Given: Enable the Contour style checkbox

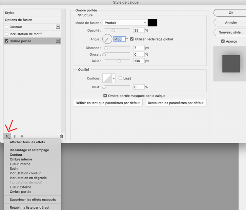Looking at the screenshot, I should coord(7,27).
